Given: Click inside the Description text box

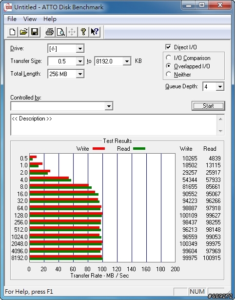Looking at the screenshot, I should click(x=114, y=125).
